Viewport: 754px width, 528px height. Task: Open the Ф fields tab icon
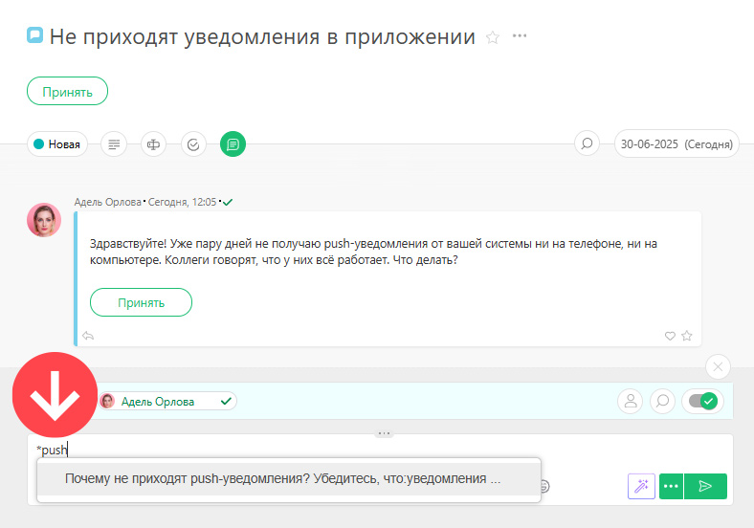[153, 144]
